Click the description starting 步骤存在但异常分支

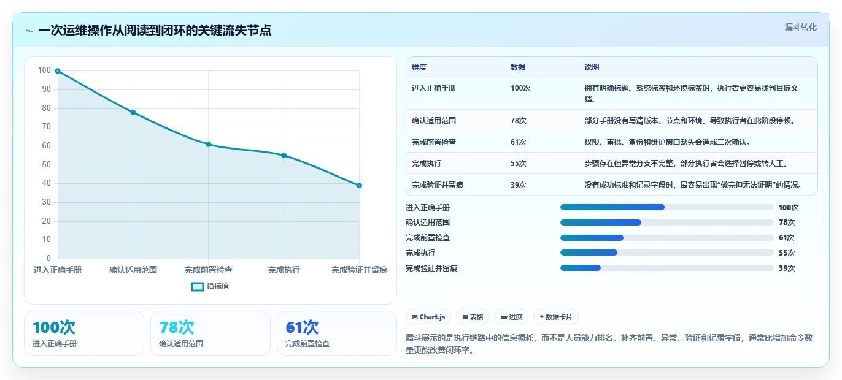(x=686, y=164)
